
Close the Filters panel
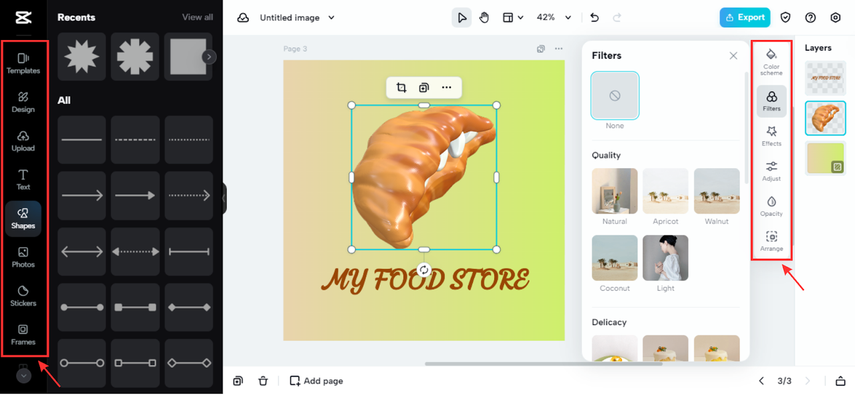tap(733, 55)
